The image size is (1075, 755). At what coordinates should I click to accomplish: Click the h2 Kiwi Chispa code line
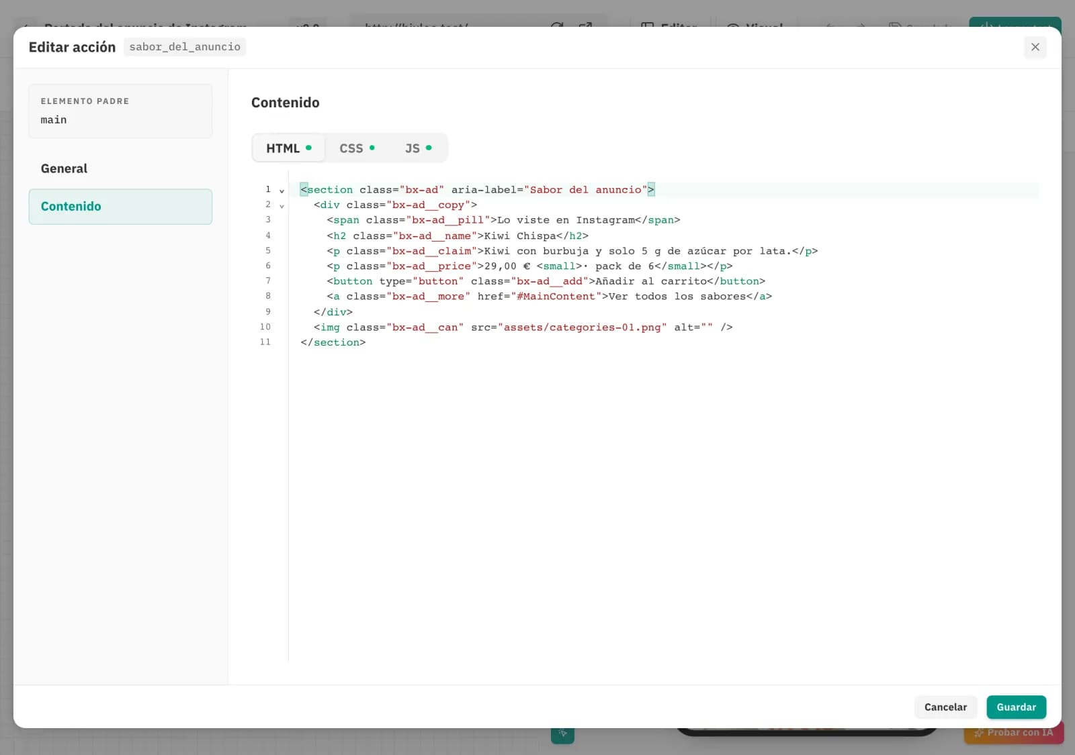(458, 236)
